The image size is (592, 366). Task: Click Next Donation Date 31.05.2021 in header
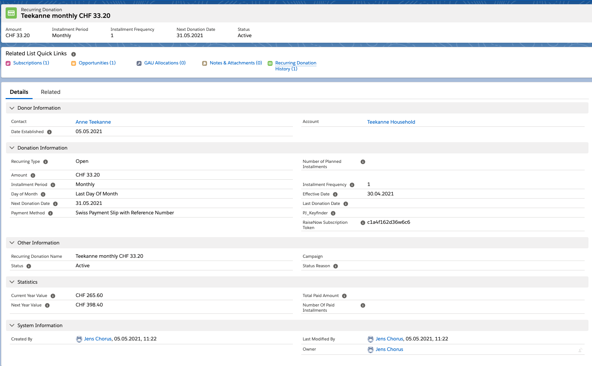(190, 36)
